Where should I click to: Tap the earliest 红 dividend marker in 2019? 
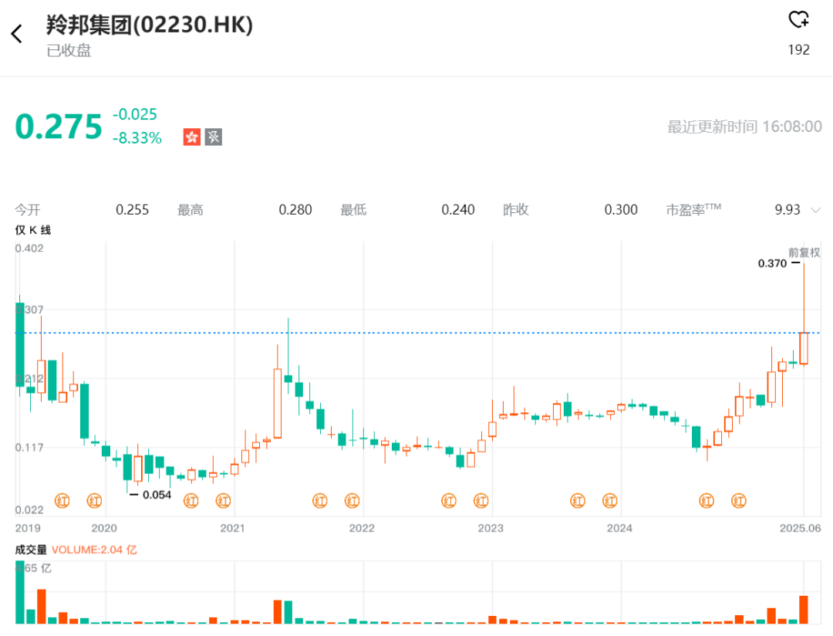point(62,500)
